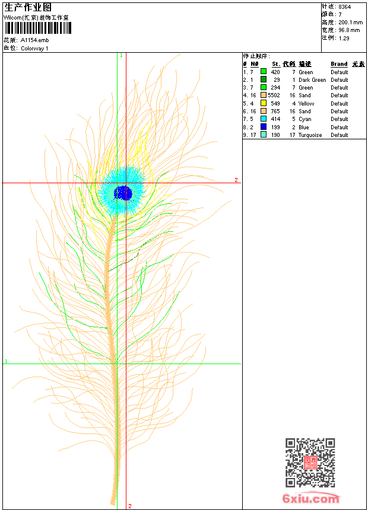Image resolution: width=368 pixels, height=510 pixels.
Task: Click the blue center of the feather eye
Action: pos(123,193)
